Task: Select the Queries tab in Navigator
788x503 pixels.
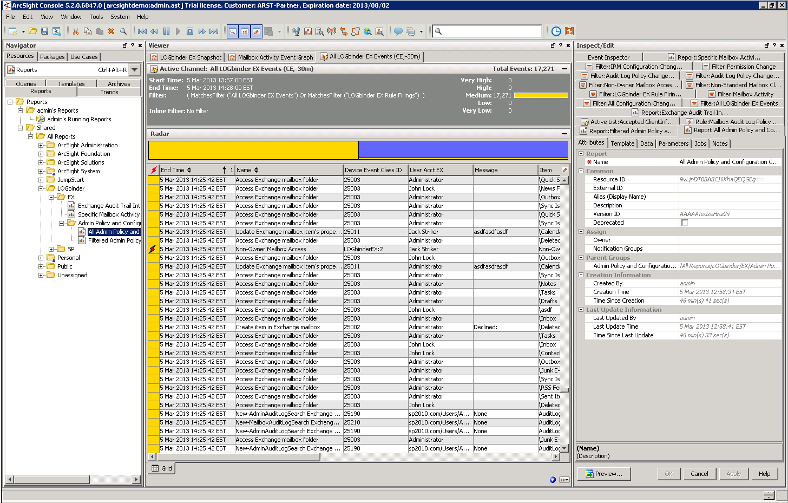Action: pyautogui.click(x=26, y=84)
